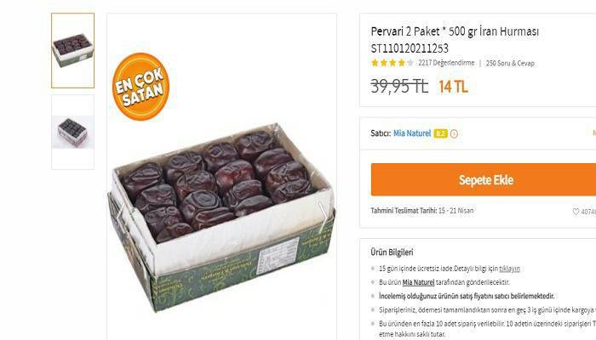Click the orange En Çok Satan badge
596x340 pixels.
pos(140,87)
